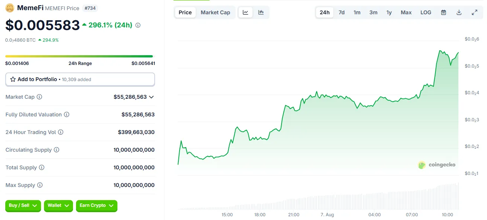Select the Max time range

coord(406,12)
